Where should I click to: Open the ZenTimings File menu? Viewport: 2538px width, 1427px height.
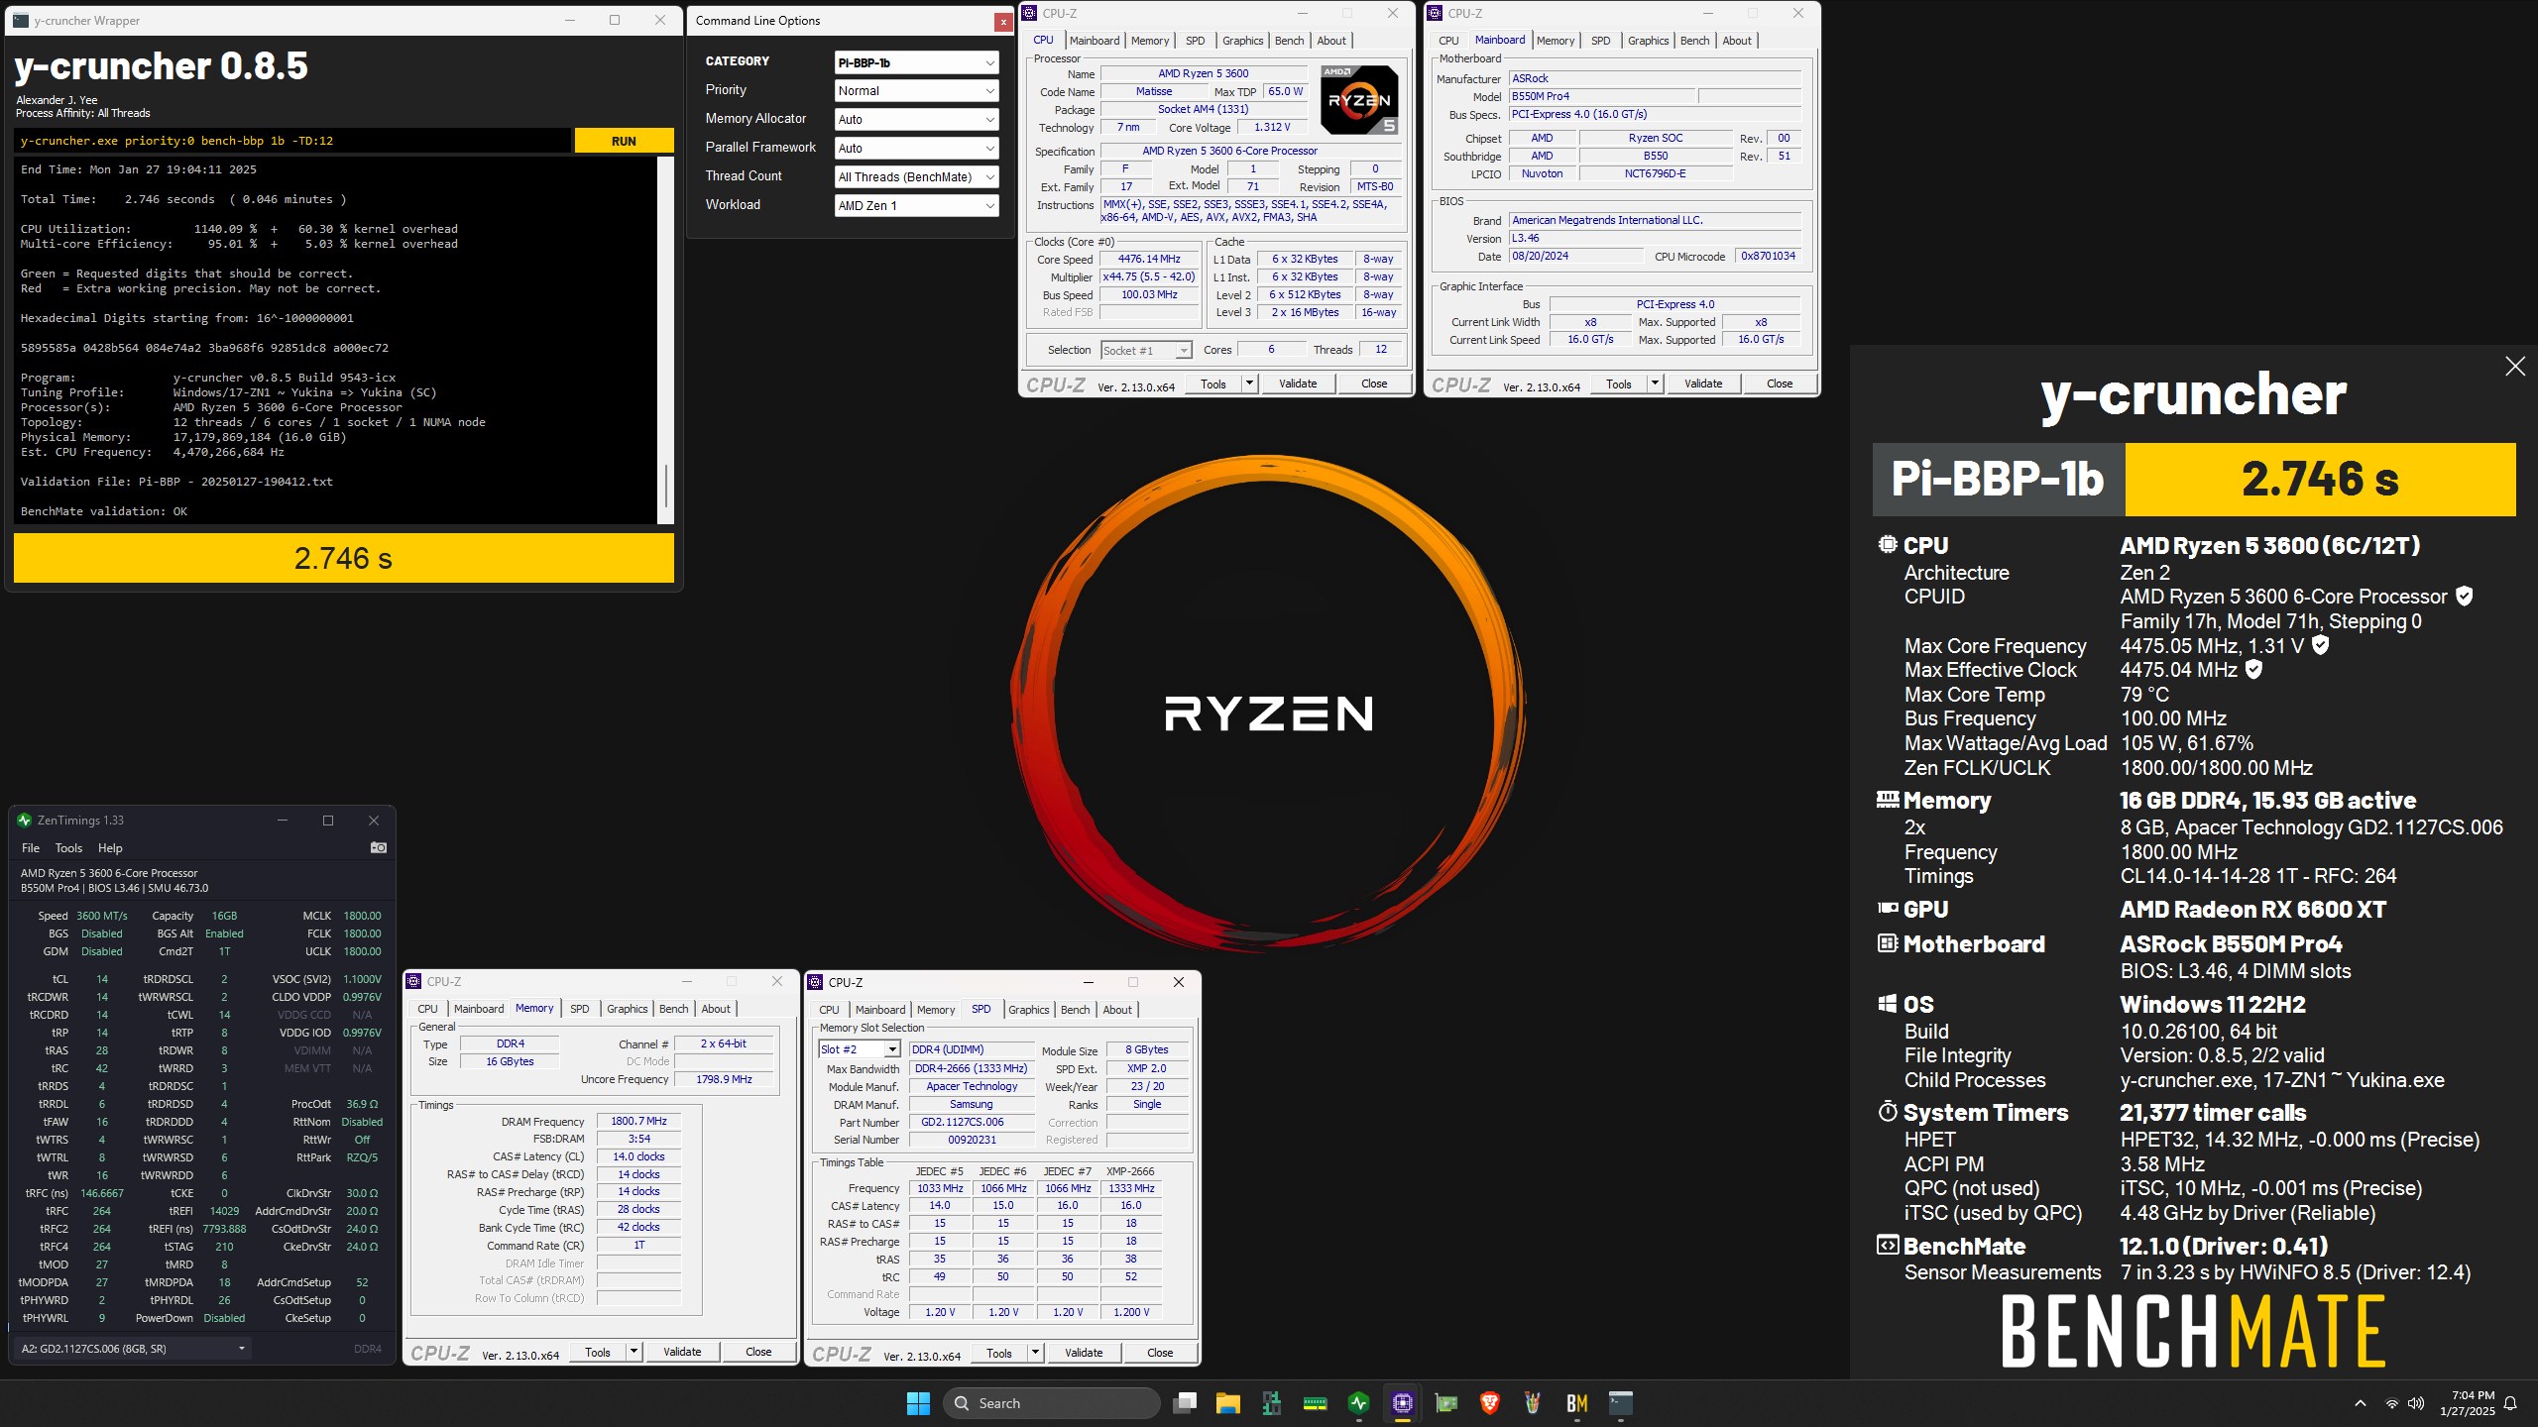click(x=31, y=848)
